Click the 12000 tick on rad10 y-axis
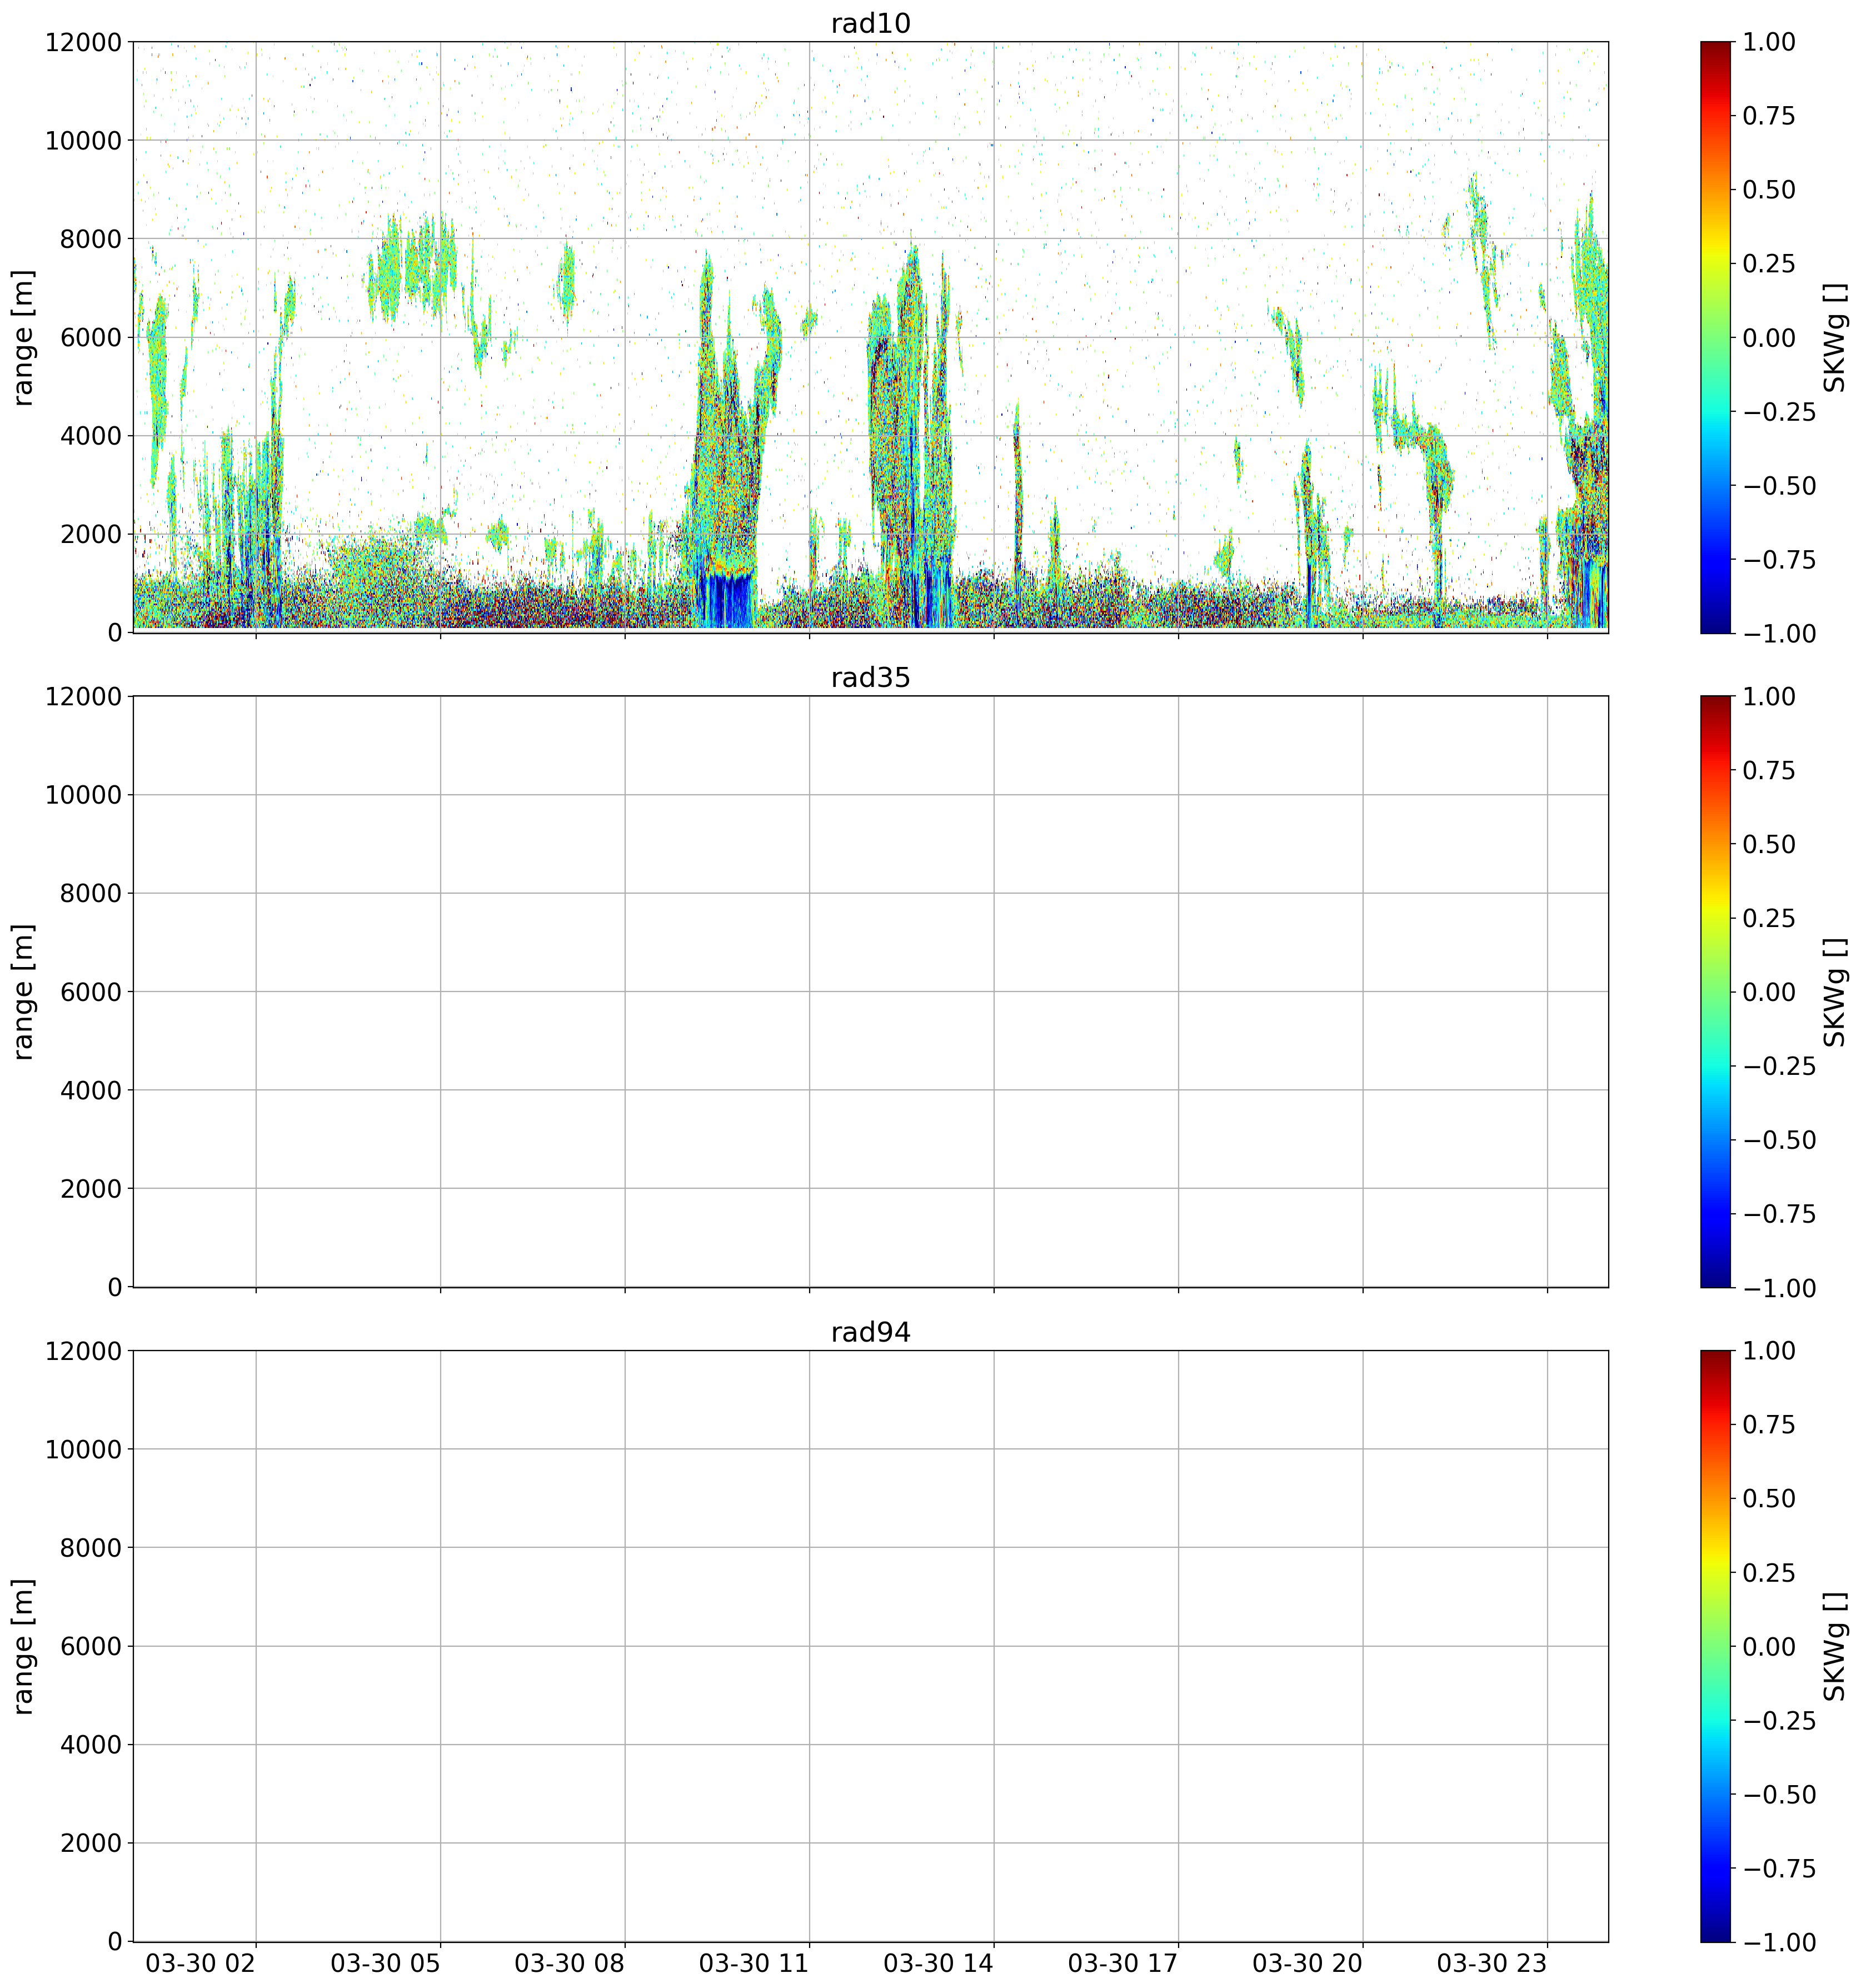1861x1988 pixels. tap(83, 42)
